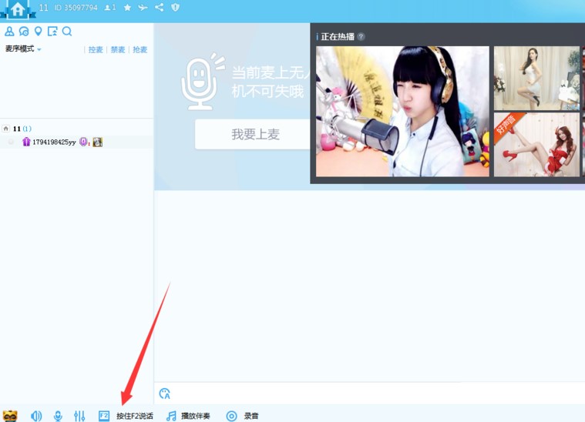This screenshot has height=422, width=585.
Task: Open the member list person icon
Action: point(9,32)
